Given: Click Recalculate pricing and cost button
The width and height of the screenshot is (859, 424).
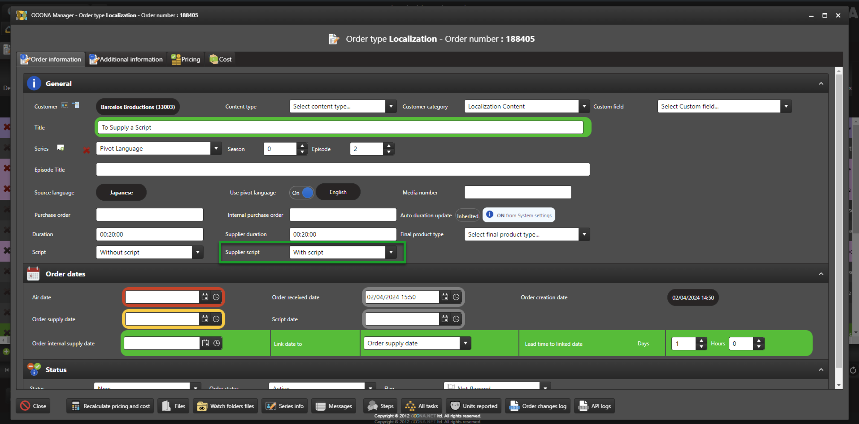Looking at the screenshot, I should pos(110,406).
